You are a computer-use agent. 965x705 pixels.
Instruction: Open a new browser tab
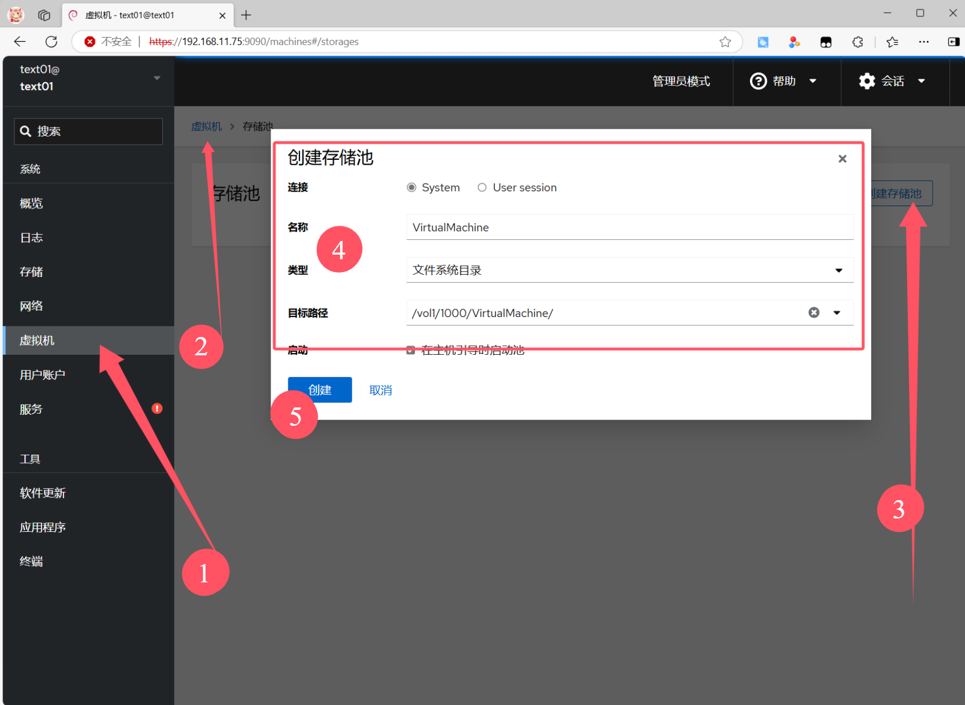point(246,15)
